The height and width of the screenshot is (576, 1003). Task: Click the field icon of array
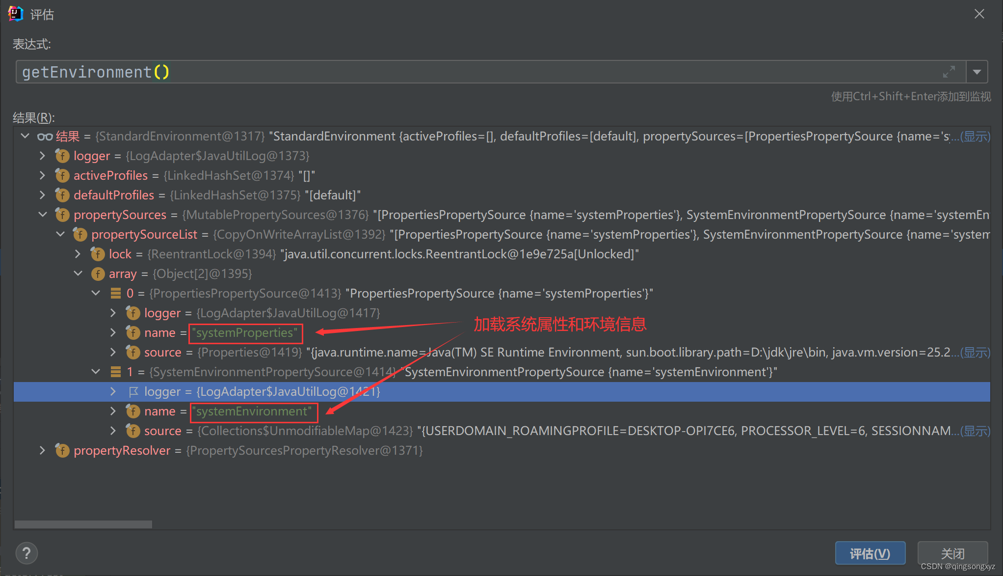pyautogui.click(x=97, y=274)
